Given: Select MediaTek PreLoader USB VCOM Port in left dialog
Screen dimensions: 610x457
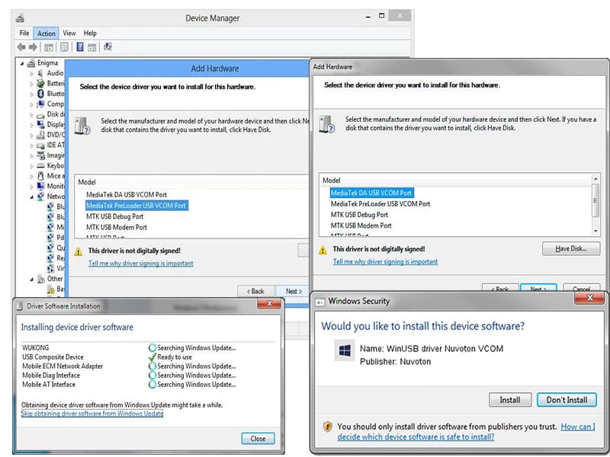Looking at the screenshot, I should pyautogui.click(x=136, y=206).
